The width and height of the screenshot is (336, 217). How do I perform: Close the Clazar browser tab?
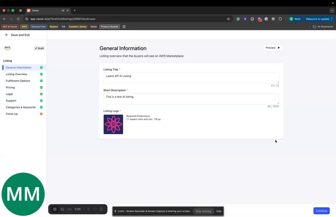point(68,11)
